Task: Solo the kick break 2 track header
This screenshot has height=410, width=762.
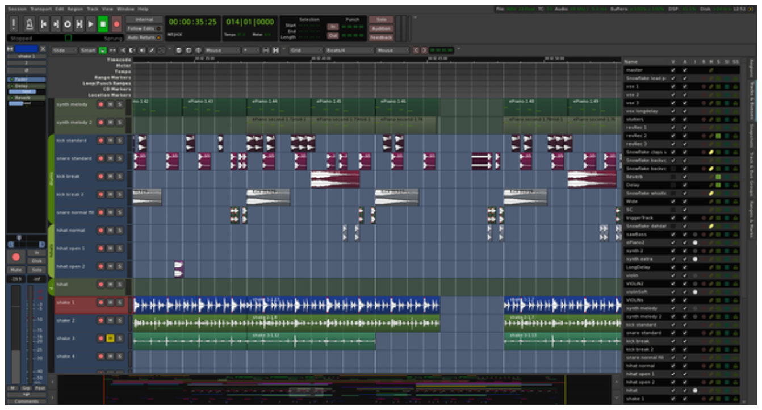Action: [119, 194]
